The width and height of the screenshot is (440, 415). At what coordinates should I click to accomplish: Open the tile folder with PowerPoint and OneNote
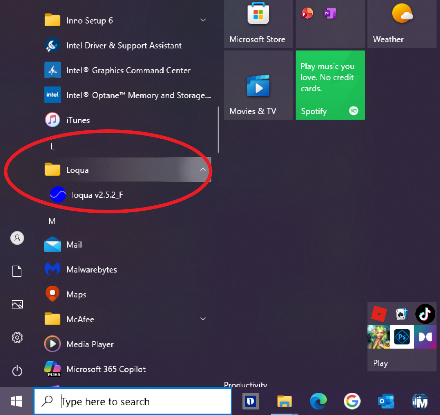[x=330, y=23]
